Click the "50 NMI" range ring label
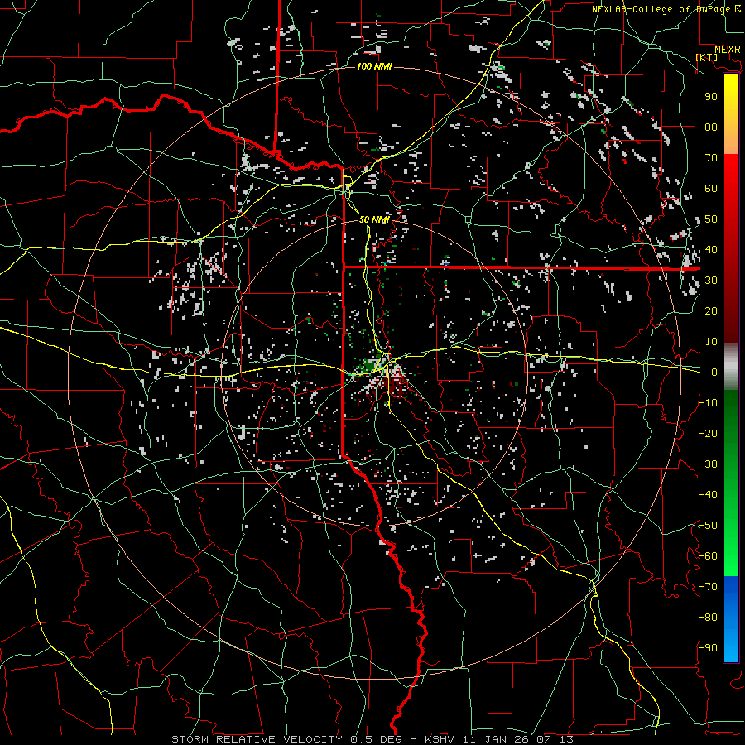 coord(374,219)
